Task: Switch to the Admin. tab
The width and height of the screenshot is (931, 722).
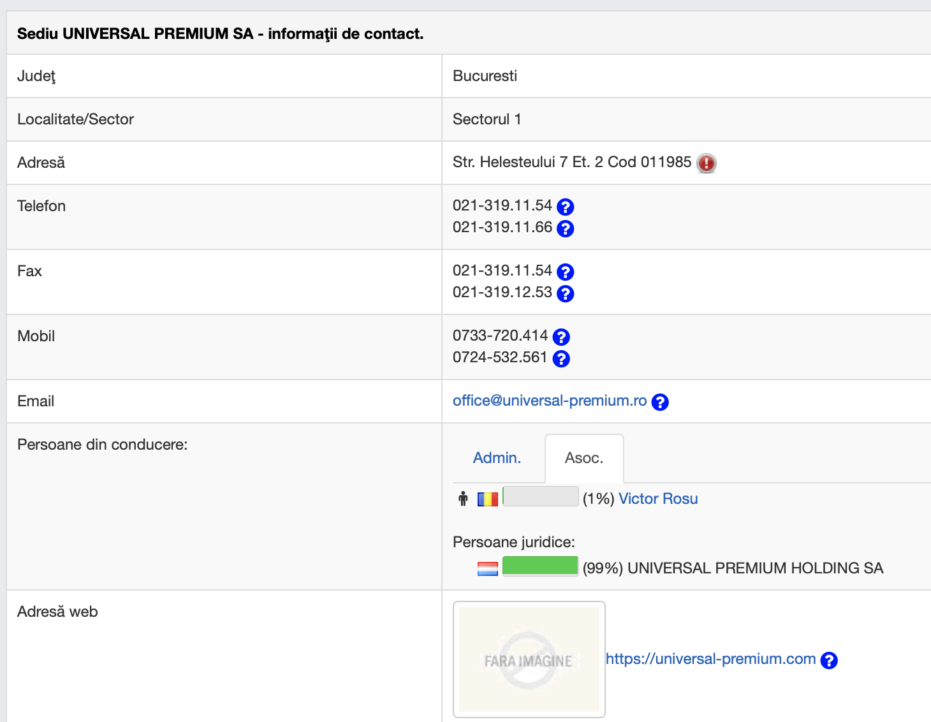Action: click(497, 458)
